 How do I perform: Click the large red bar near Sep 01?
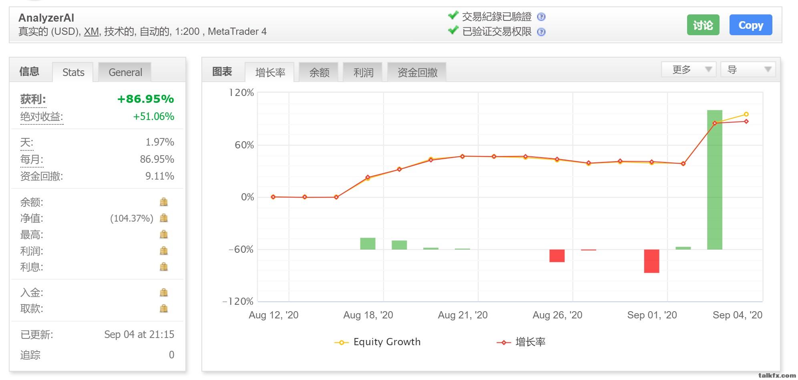click(651, 261)
